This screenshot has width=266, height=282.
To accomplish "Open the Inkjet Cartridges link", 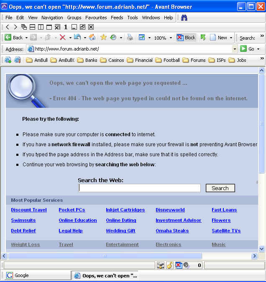I will click(x=125, y=210).
